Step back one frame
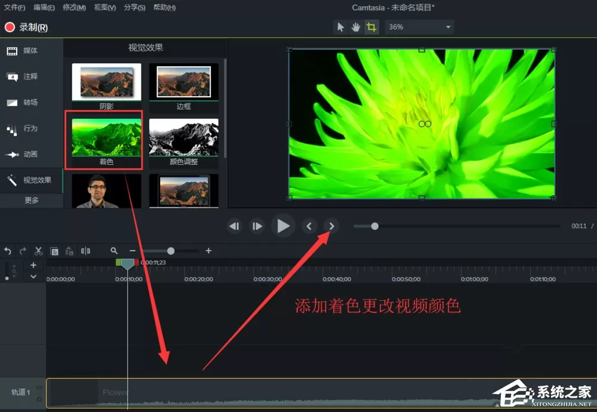Screen dimensions: 597x412 (x=235, y=226)
